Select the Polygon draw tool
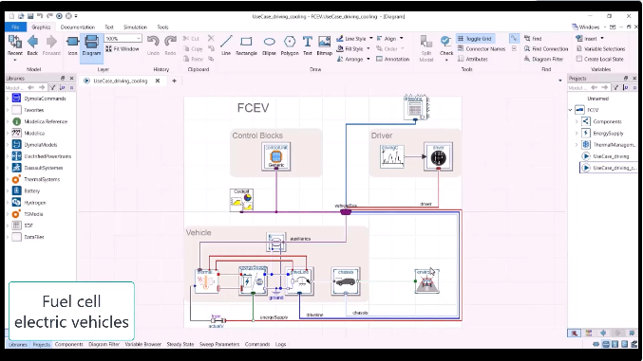The height and width of the screenshot is (361, 643). click(x=290, y=45)
